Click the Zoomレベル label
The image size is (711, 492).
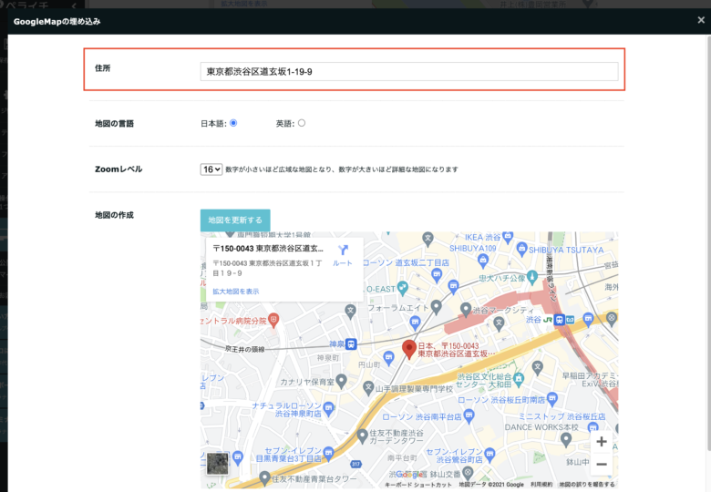tap(118, 169)
